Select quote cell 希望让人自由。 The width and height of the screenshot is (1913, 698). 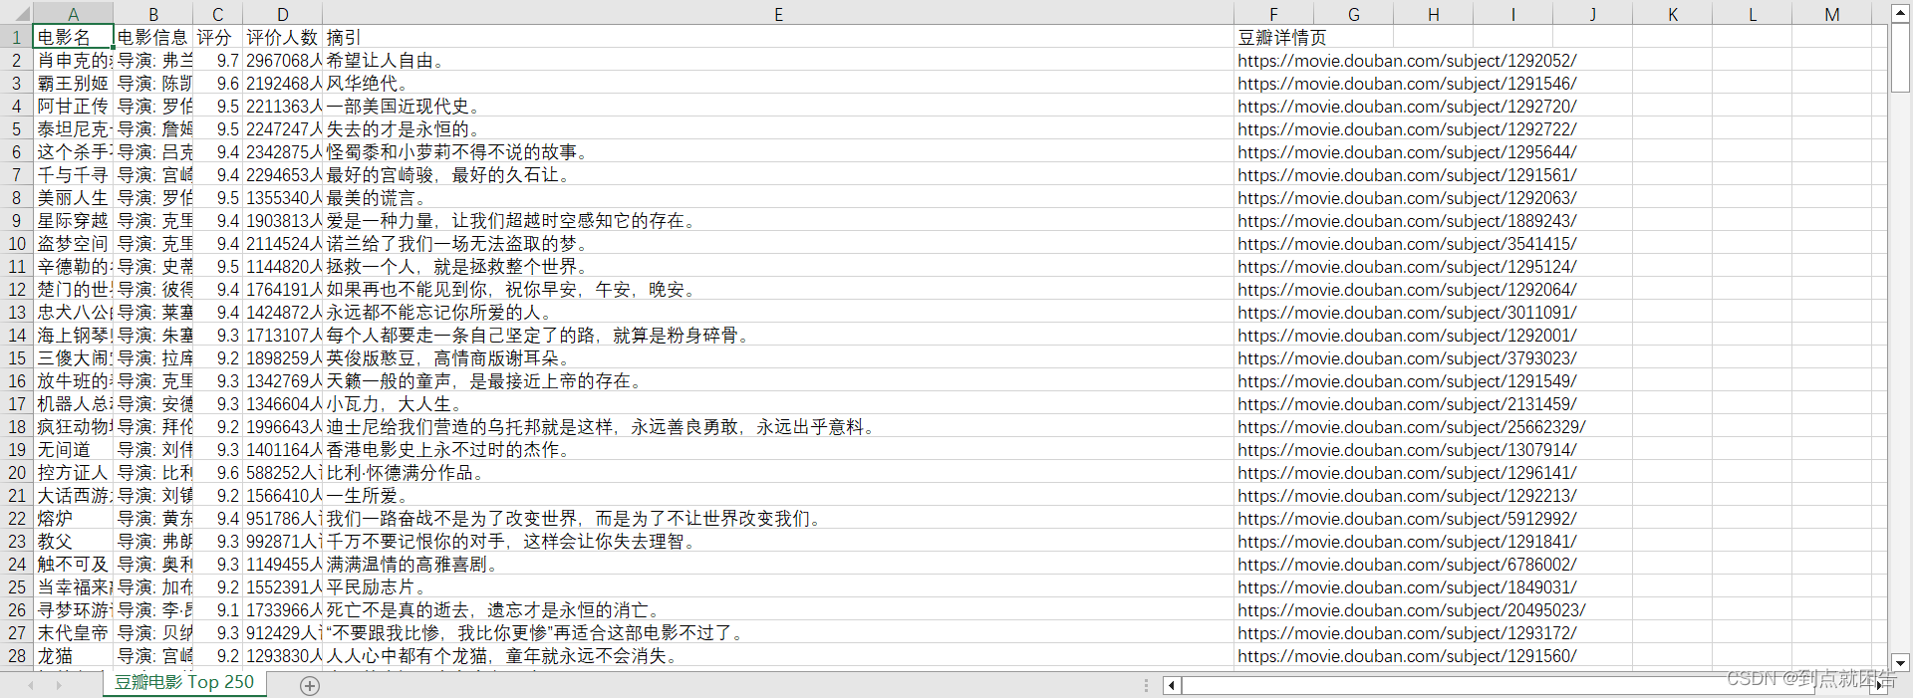pos(778,61)
